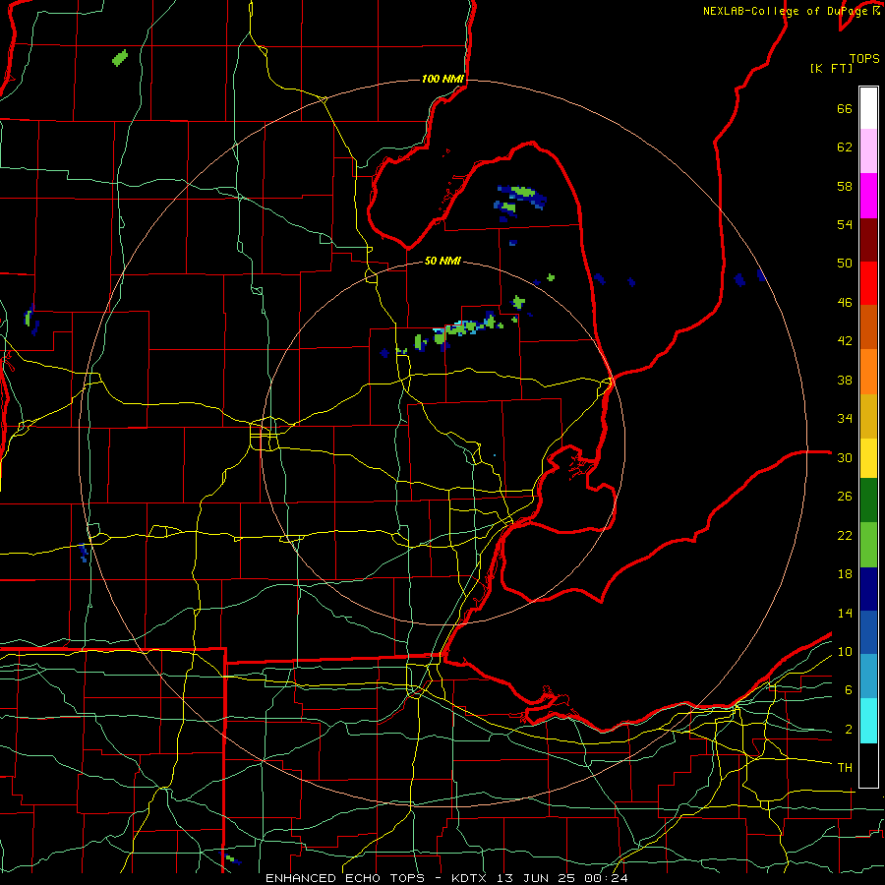Screen dimensions: 885x885
Task: Click the 00:24 time stamp
Action: click(x=607, y=878)
